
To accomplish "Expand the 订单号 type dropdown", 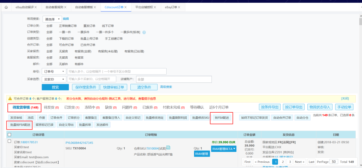I will click(54, 71).
